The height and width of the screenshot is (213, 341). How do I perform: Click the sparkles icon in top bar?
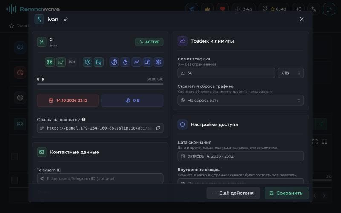tap(298, 9)
